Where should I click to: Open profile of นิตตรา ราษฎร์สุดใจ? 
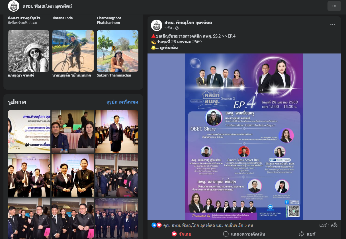point(24,18)
